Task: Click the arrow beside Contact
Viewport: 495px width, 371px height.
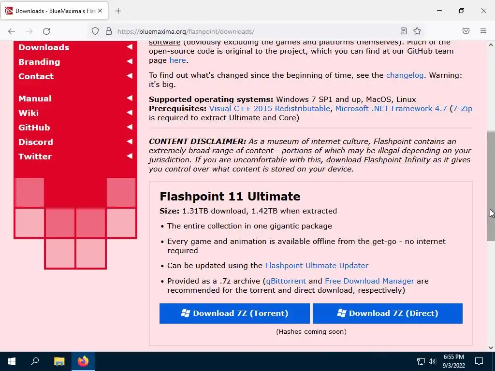Action: [x=130, y=76]
